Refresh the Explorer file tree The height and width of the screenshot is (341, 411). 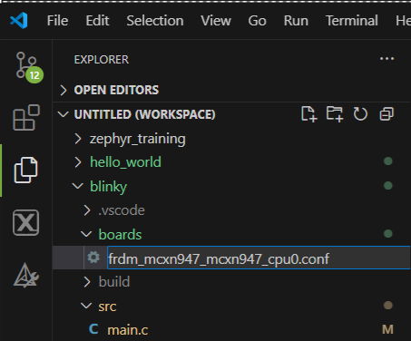(x=360, y=114)
